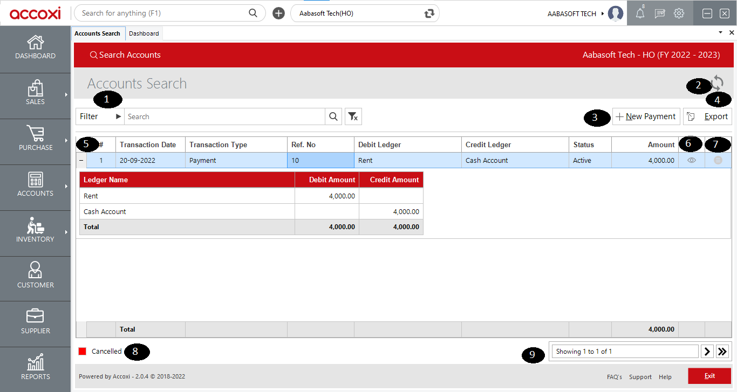The height and width of the screenshot is (392, 737).
Task: Switch to the Accounts Search tab
Action: click(98, 33)
